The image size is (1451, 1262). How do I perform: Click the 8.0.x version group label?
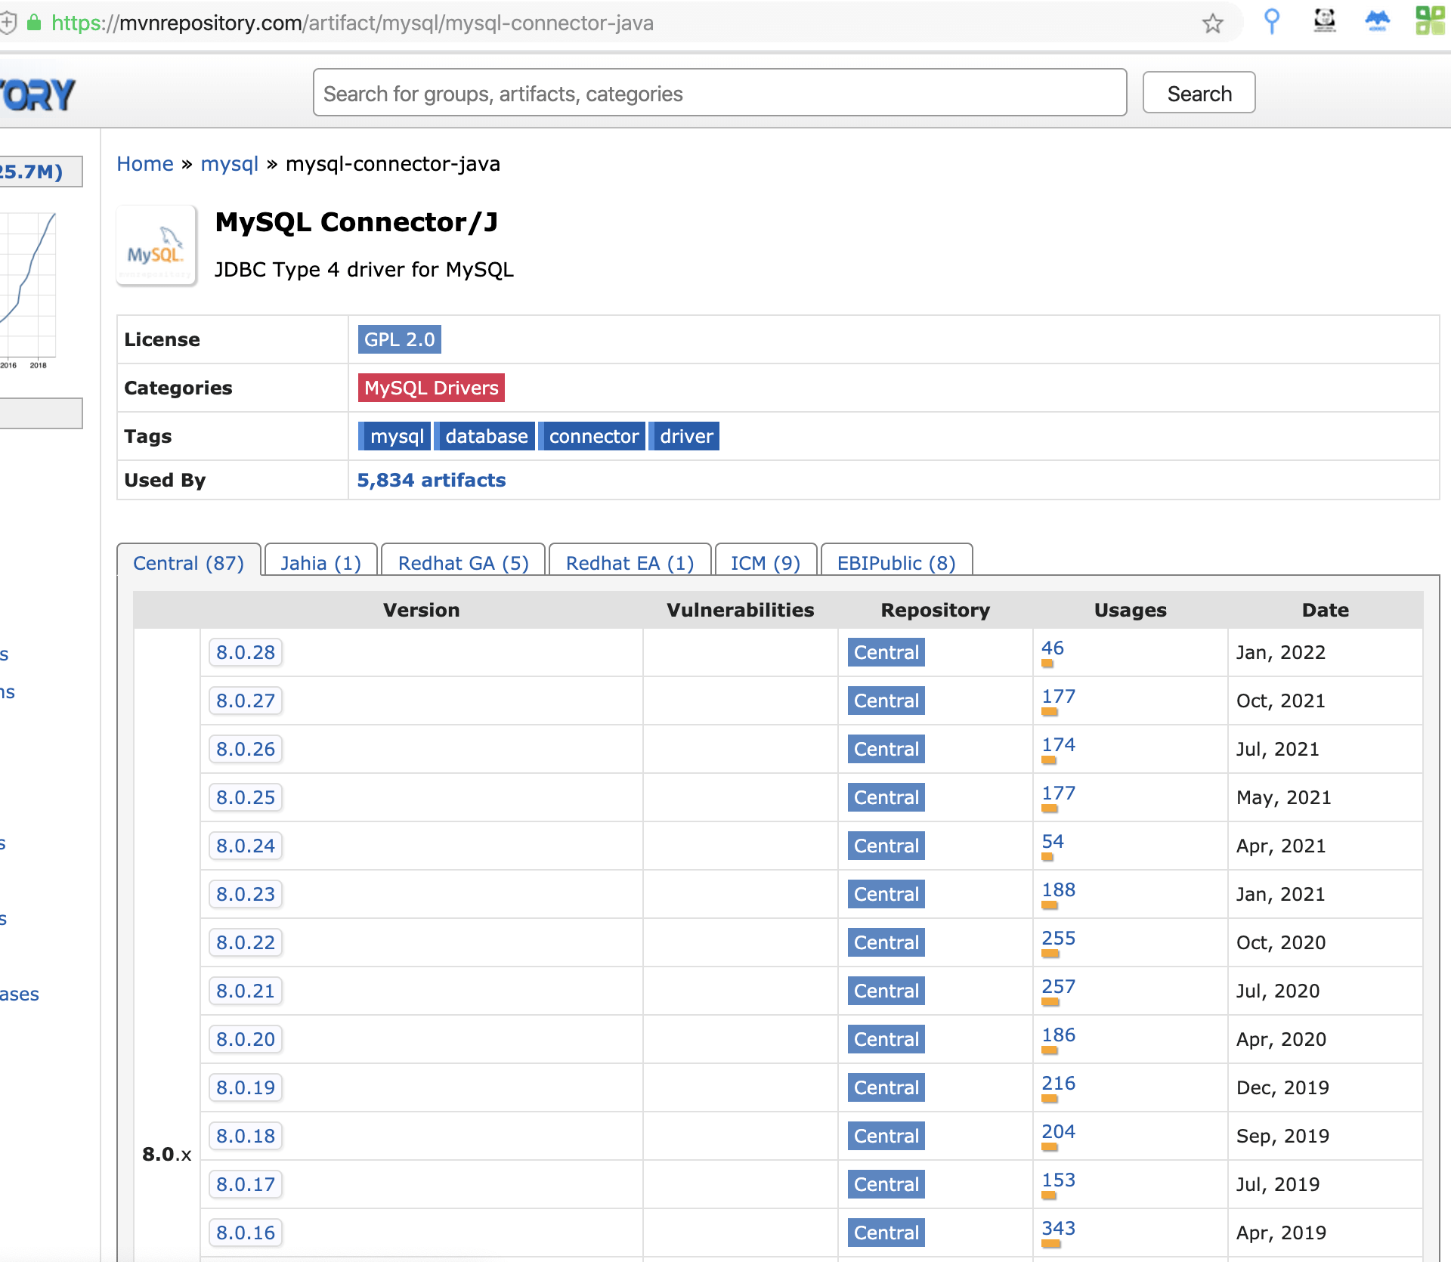(166, 1154)
